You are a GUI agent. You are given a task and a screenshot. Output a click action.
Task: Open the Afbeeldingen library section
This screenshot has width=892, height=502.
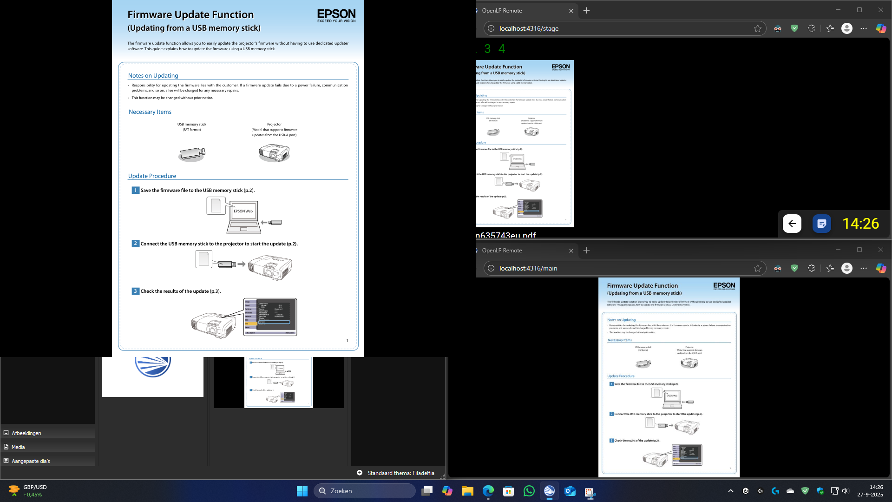pyautogui.click(x=26, y=433)
